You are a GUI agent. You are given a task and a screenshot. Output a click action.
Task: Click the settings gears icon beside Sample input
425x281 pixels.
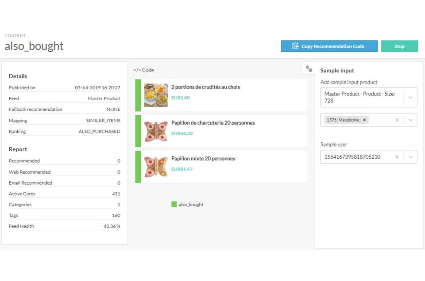pyautogui.click(x=309, y=69)
